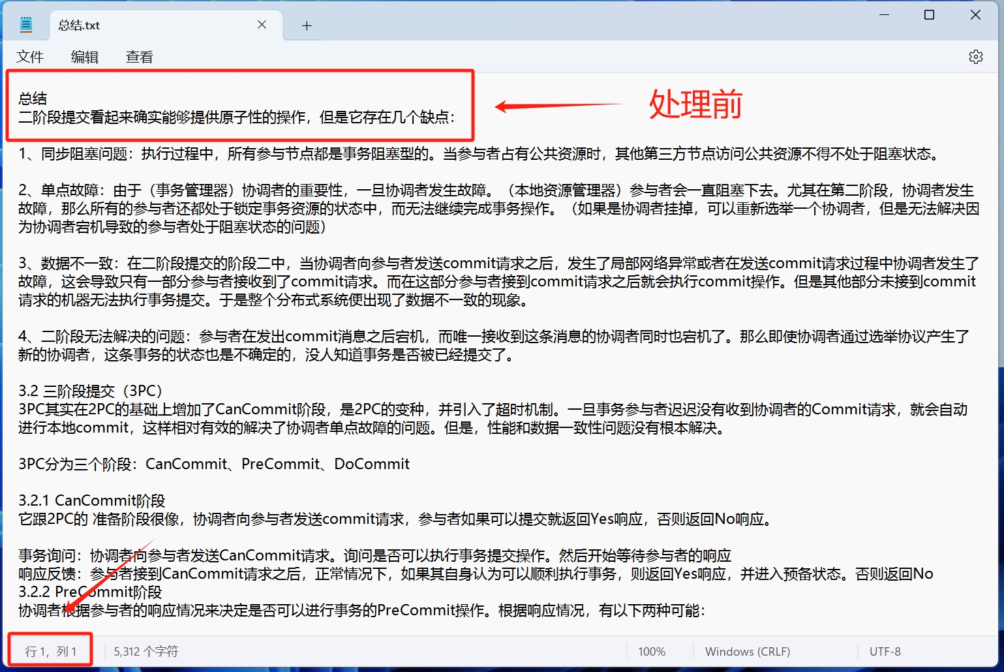Open a new tab with the plus icon
Screen dimensions: 1004x672
pyautogui.click(x=306, y=25)
